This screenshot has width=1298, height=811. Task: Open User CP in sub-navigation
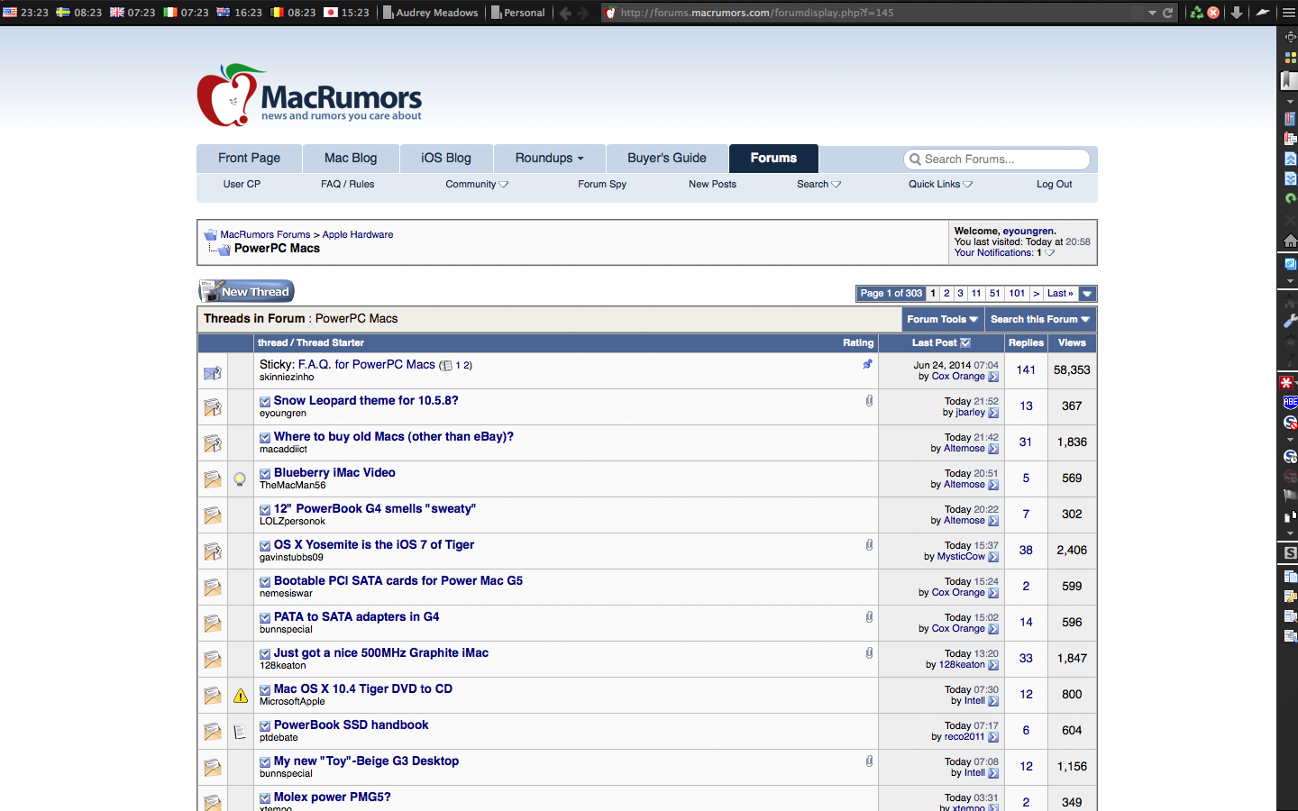[242, 184]
